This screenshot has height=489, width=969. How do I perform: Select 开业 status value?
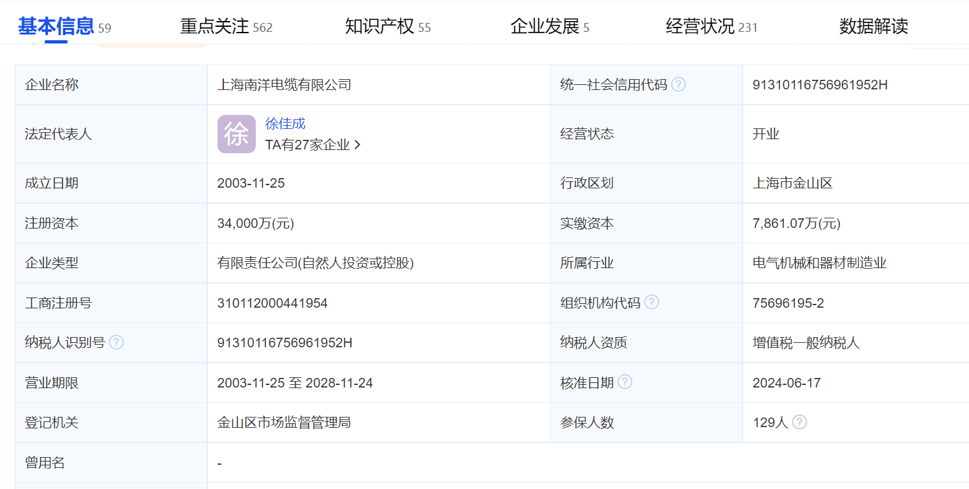(766, 134)
